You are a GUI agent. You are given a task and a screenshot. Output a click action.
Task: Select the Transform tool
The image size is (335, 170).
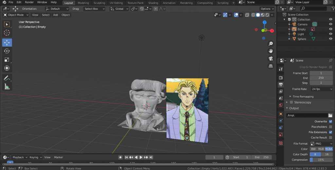click(7, 68)
